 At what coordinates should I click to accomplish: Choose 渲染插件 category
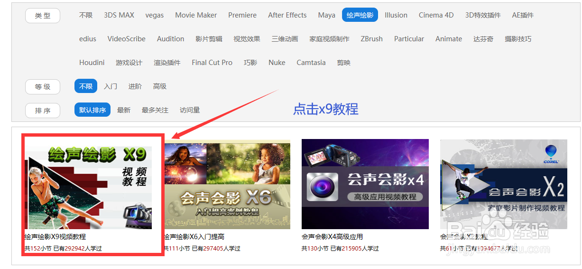click(167, 63)
